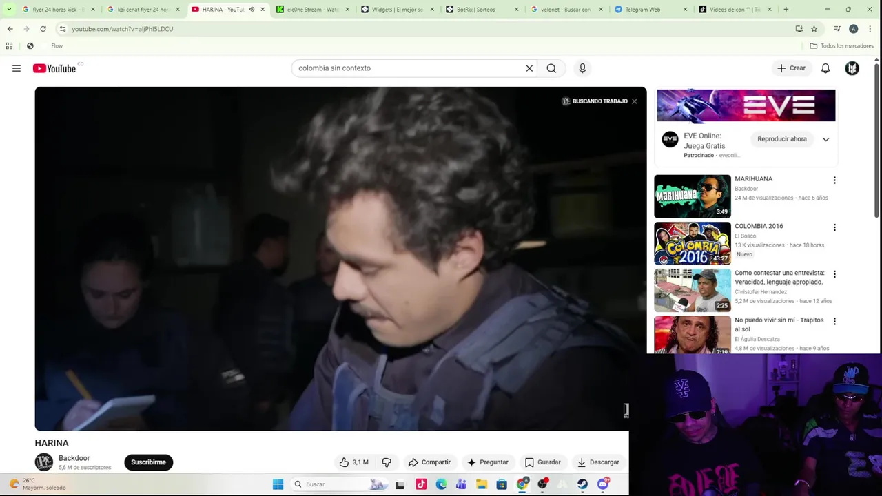
Task: Go back in browser history
Action: coord(10,29)
